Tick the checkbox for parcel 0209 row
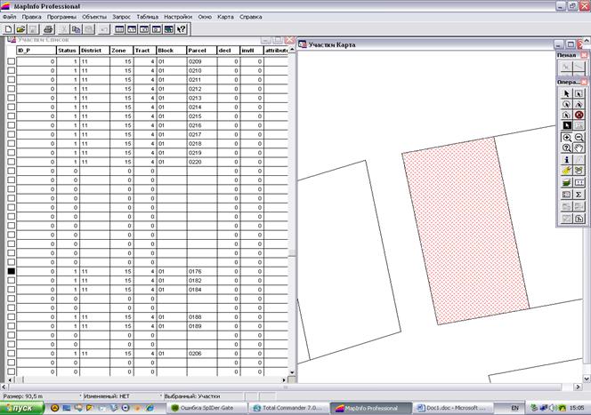591x415 pixels. (11, 60)
